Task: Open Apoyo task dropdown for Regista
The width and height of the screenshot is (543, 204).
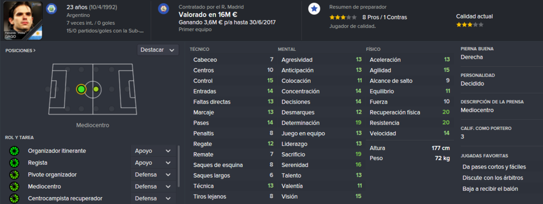Action: point(153,163)
